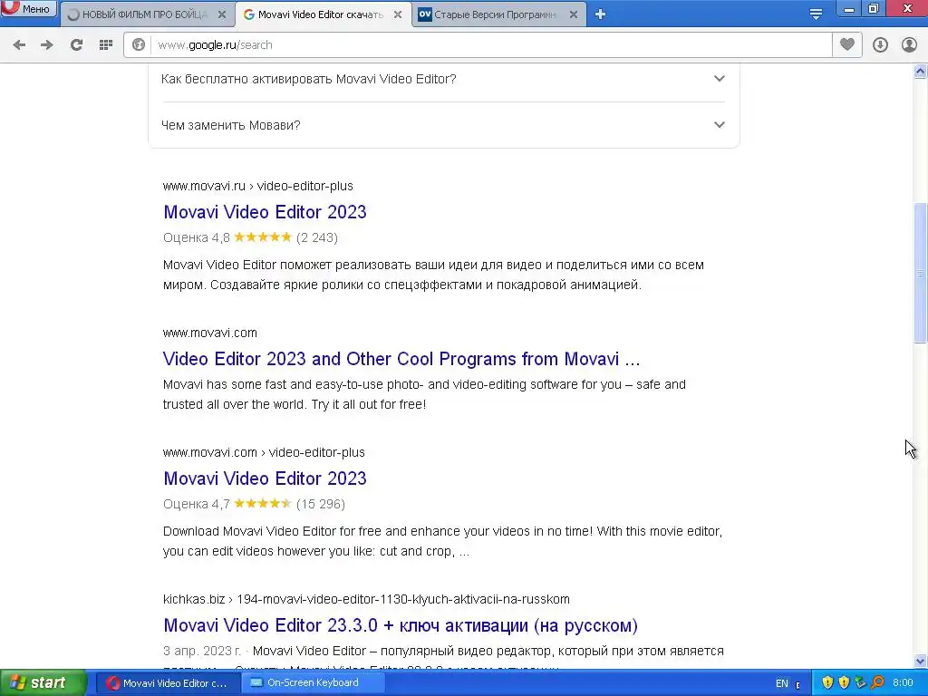The width and height of the screenshot is (928, 696).
Task: Select Movavi Video Editor taskbar button
Action: 167,683
